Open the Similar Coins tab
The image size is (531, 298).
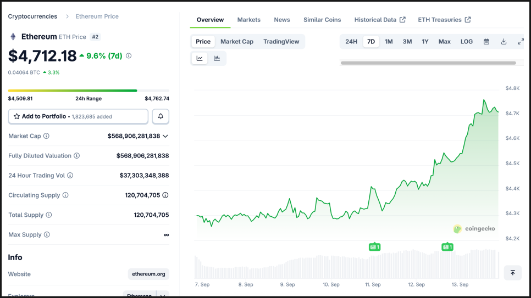tap(322, 20)
